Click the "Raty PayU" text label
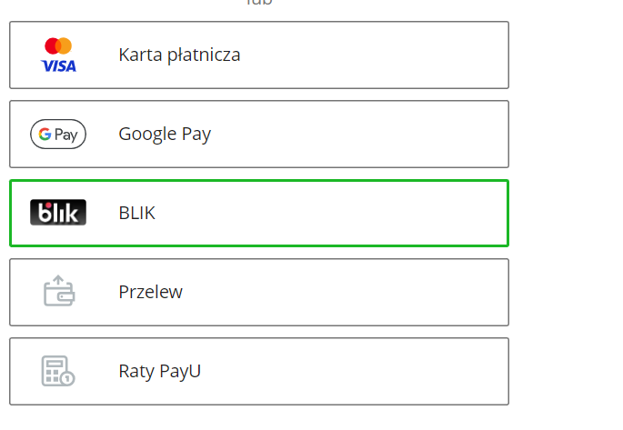This screenshot has height=430, width=623. [x=160, y=372]
